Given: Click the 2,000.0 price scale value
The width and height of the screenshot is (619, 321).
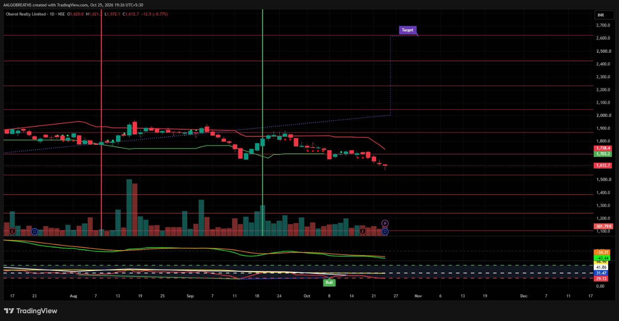Looking at the screenshot, I should (604, 115).
